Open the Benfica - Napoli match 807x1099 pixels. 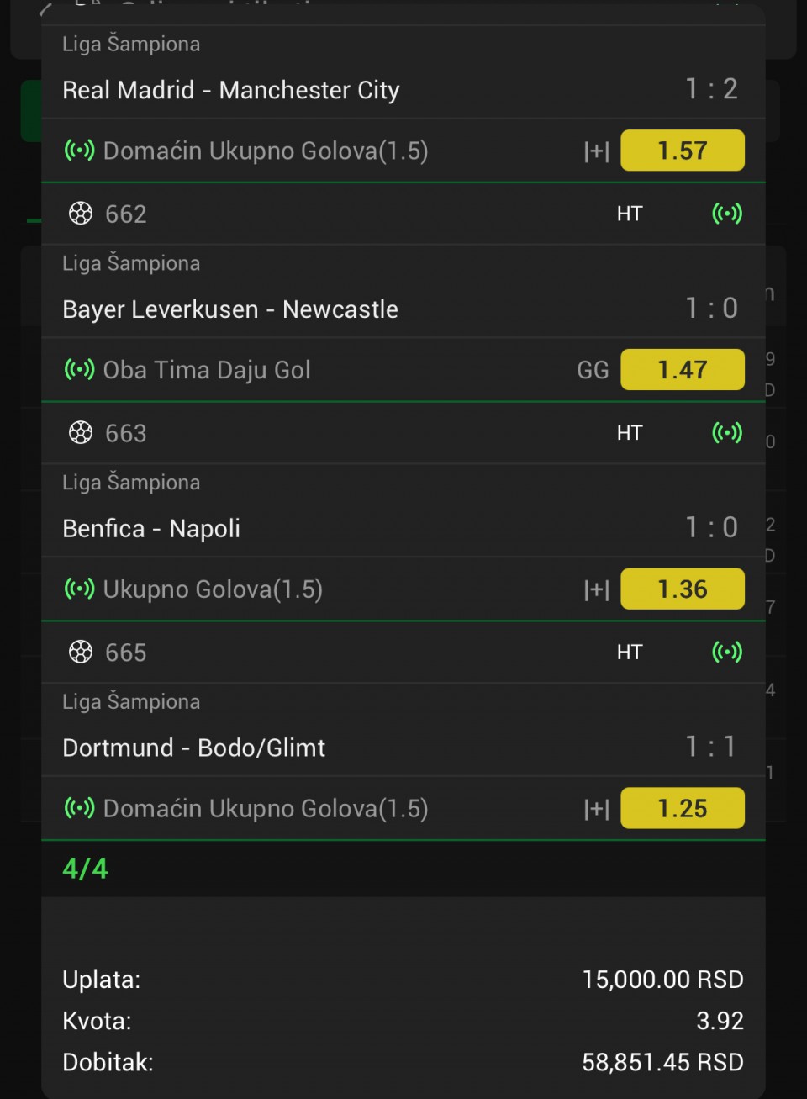[151, 529]
